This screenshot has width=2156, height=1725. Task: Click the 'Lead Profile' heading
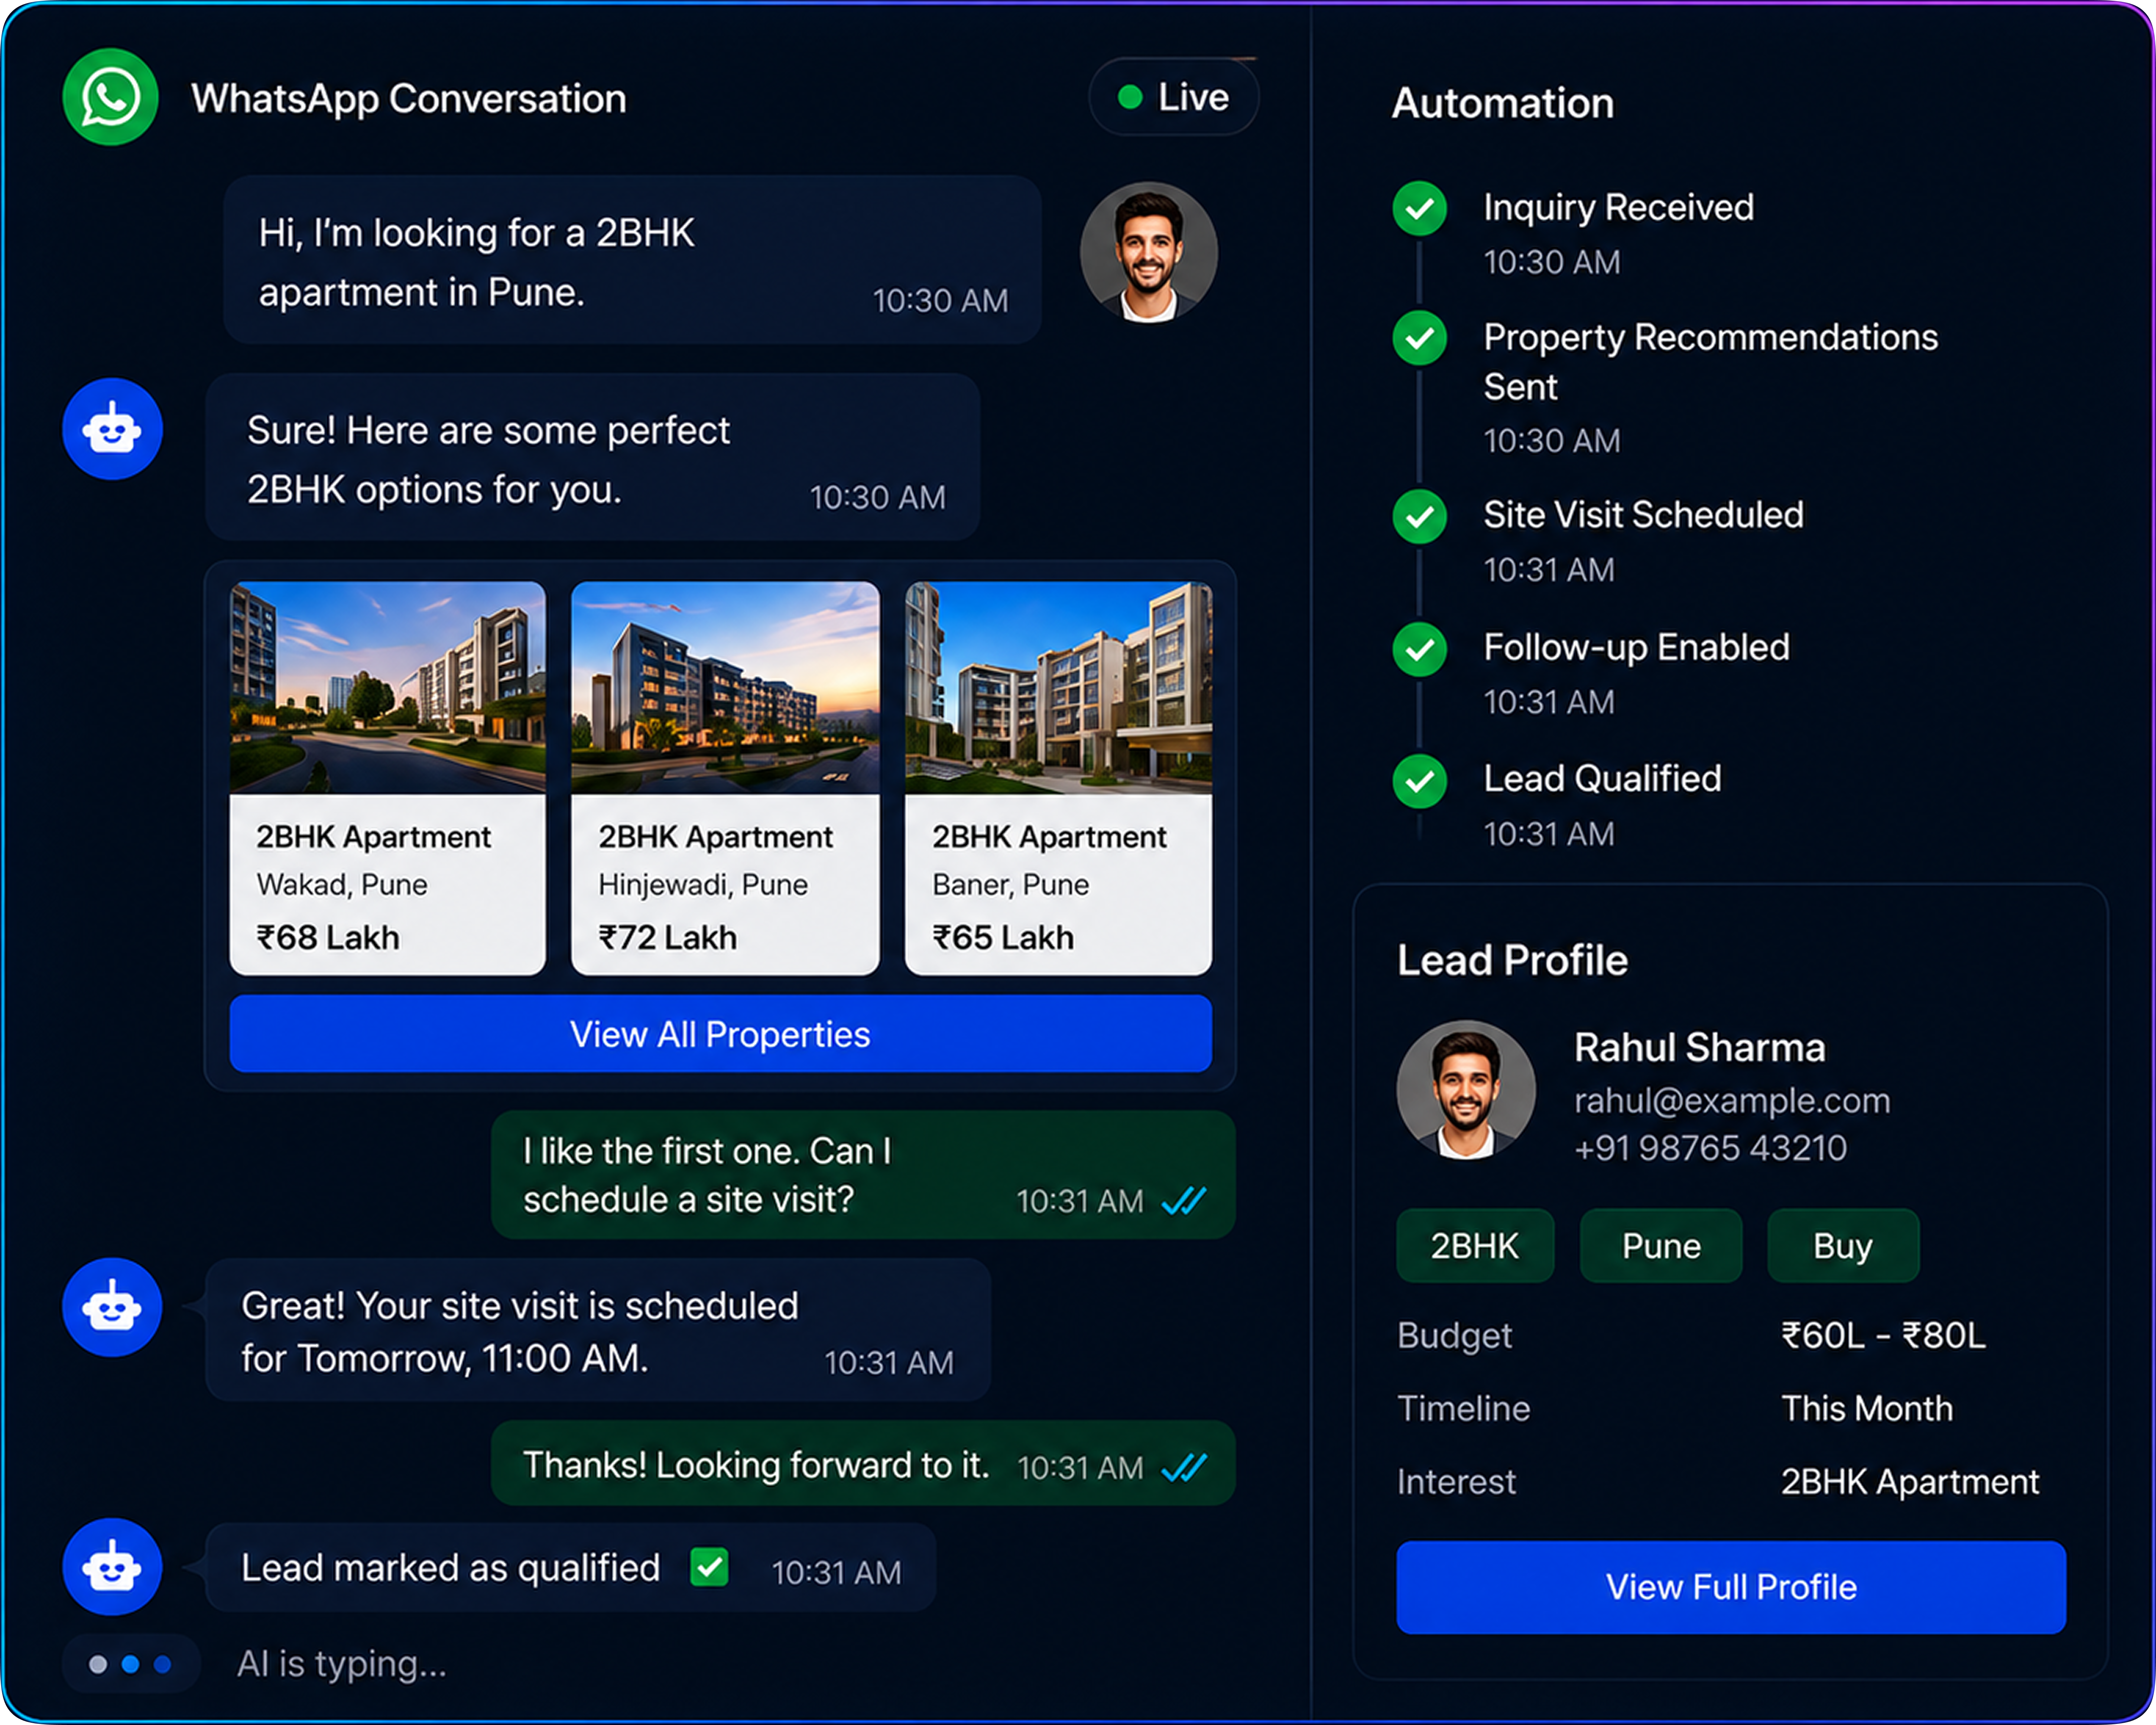1512,961
